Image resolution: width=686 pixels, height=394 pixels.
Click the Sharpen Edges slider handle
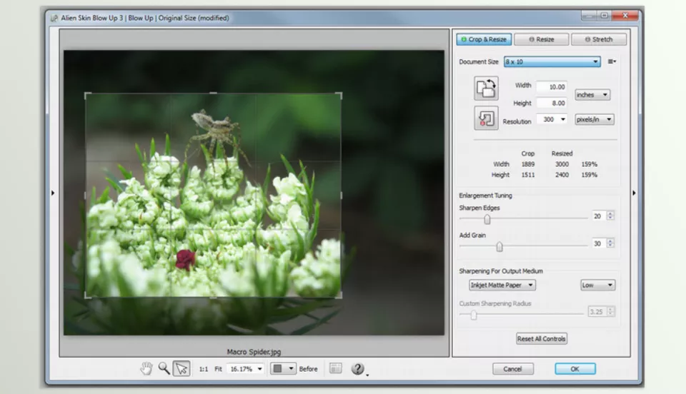487,219
